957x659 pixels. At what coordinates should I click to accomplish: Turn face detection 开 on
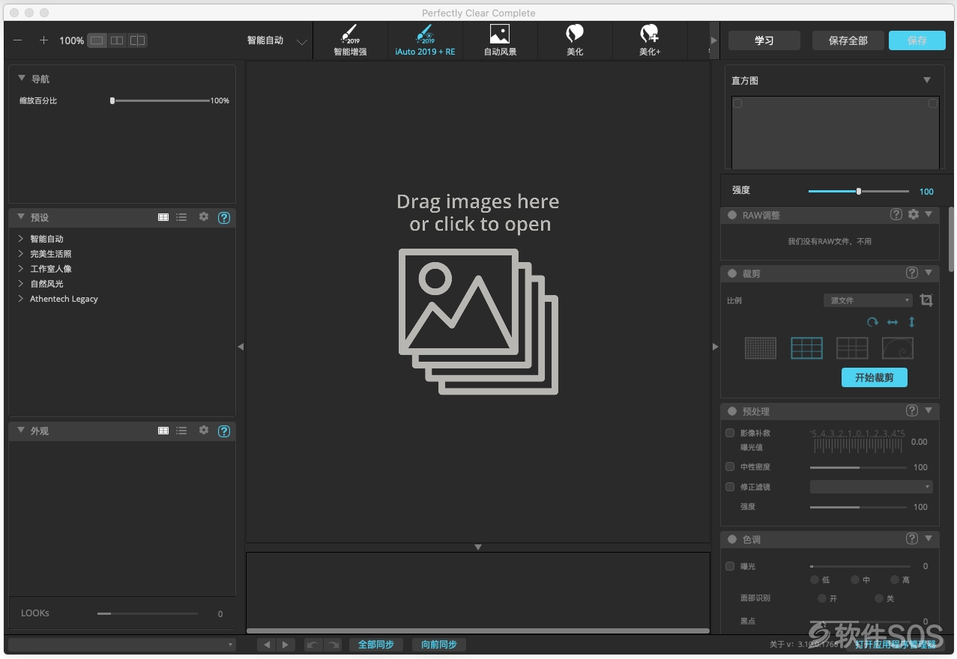point(822,598)
